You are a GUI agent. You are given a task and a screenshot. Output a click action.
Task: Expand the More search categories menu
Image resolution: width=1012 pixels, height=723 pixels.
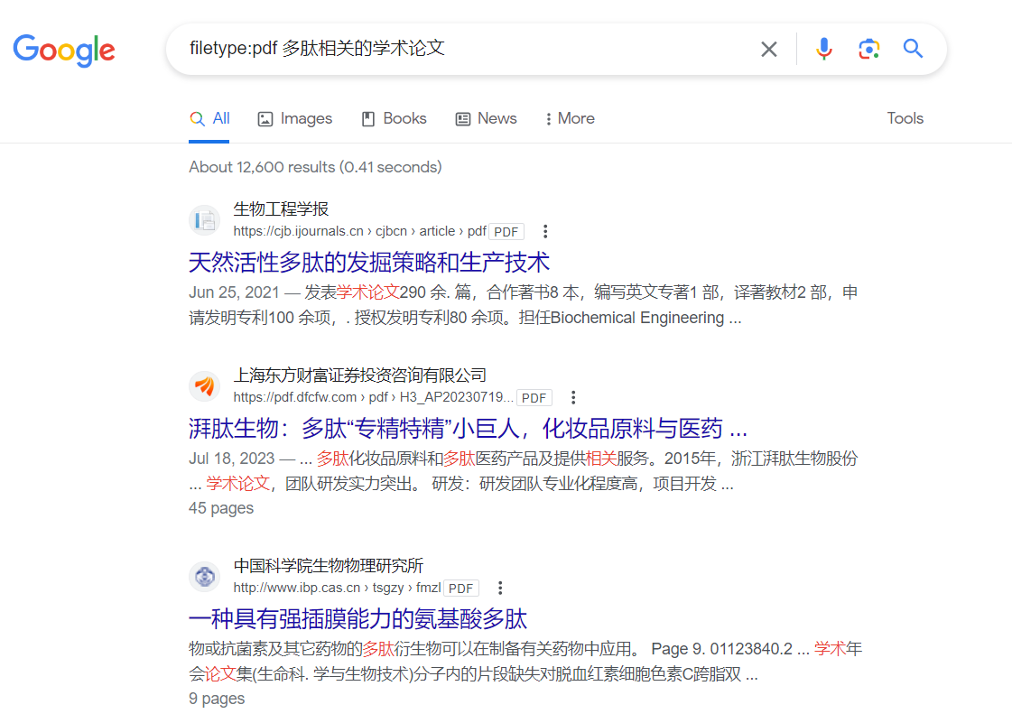tap(570, 119)
